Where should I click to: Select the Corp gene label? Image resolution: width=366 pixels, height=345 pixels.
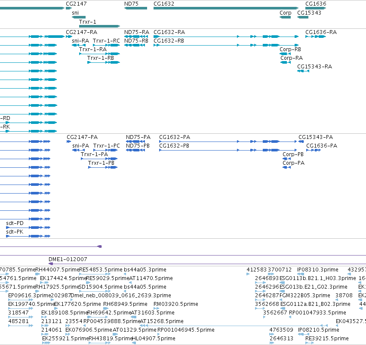coord(285,12)
